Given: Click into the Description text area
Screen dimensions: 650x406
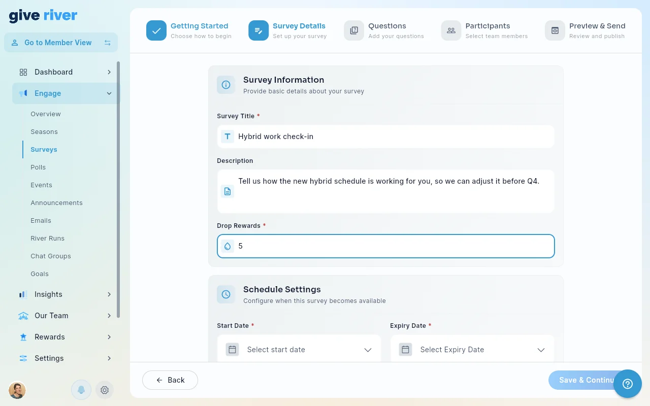Looking at the screenshot, I should click(x=386, y=191).
